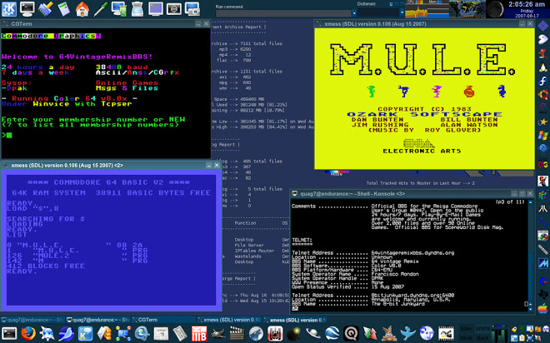Launch the Saturn planet icon
This screenshot has height=343, width=550.
[x=312, y=333]
